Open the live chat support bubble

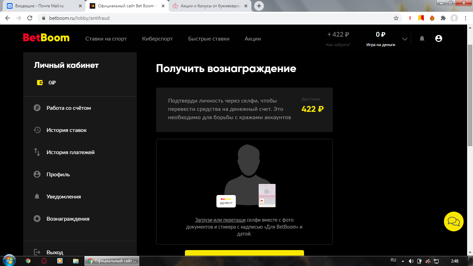click(454, 221)
